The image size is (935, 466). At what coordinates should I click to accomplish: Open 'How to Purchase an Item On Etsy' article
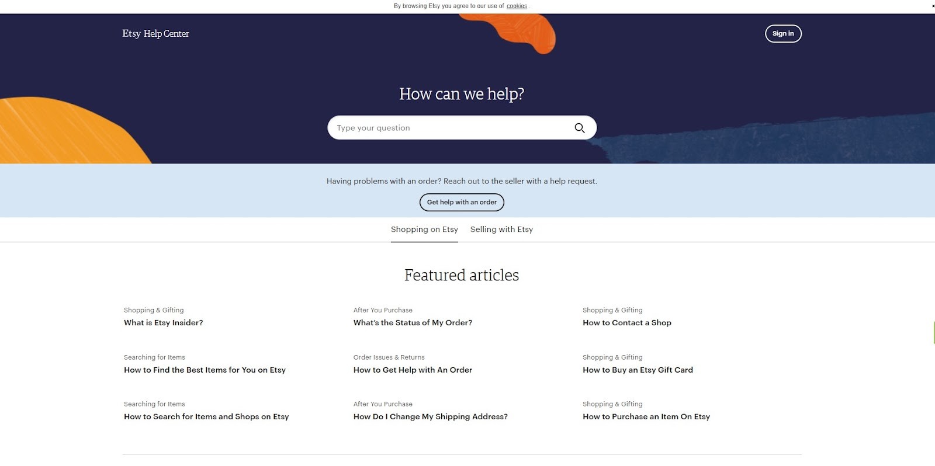[646, 416]
